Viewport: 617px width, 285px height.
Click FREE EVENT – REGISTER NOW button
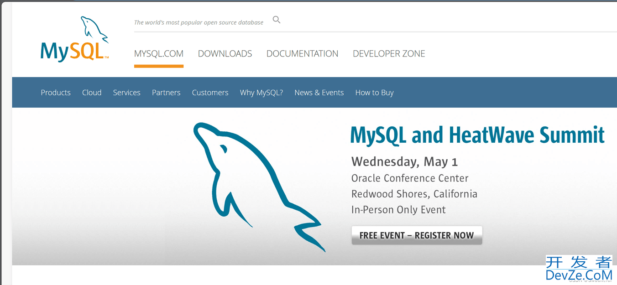pos(417,235)
